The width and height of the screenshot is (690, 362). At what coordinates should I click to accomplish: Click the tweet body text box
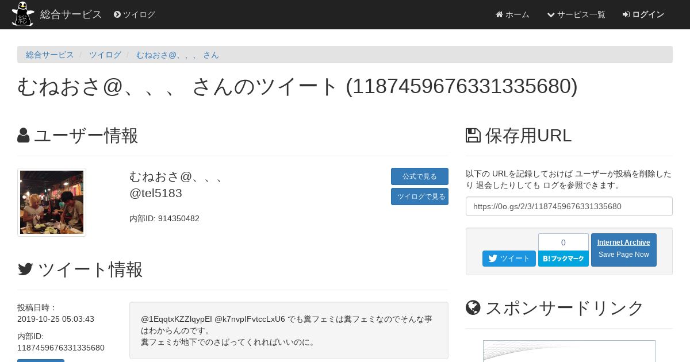click(289, 330)
